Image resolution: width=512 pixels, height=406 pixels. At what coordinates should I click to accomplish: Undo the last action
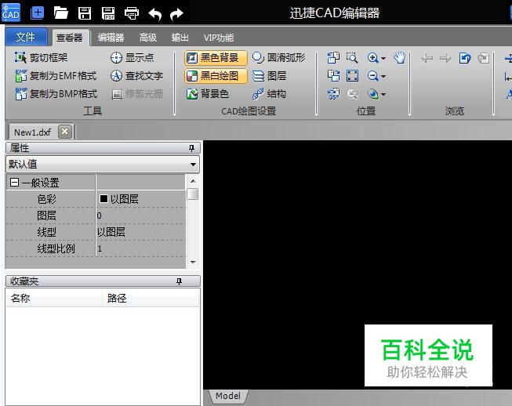point(154,14)
